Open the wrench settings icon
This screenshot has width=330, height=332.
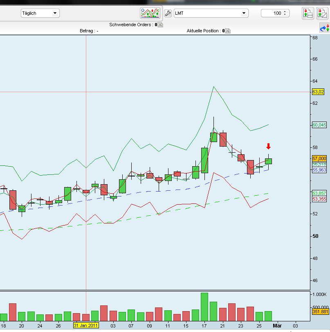click(168, 13)
